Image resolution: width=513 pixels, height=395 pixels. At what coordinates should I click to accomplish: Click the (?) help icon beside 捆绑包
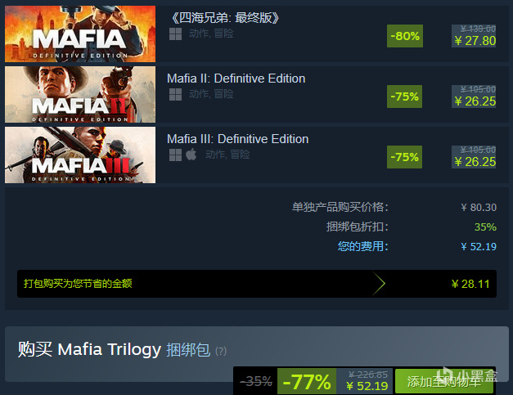coord(221,351)
